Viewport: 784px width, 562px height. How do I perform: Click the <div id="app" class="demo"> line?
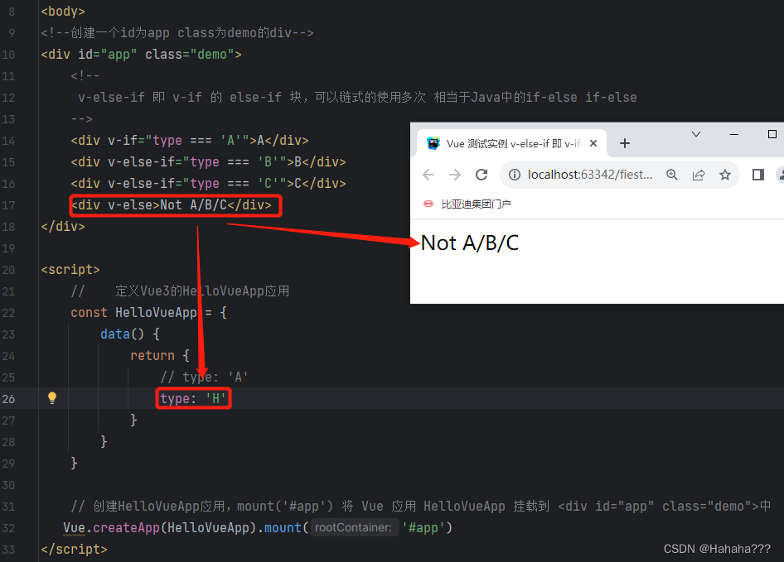pyautogui.click(x=141, y=54)
